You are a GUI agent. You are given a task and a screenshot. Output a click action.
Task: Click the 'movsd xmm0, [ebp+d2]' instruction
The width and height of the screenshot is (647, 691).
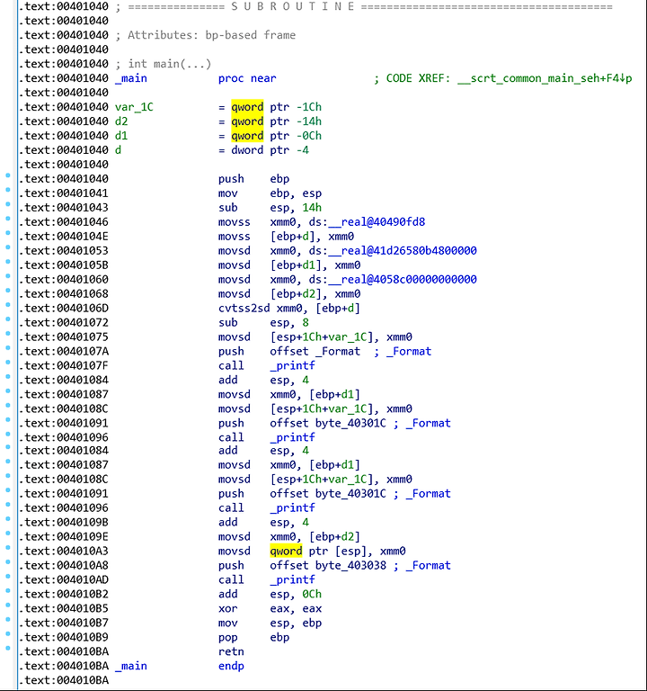[289, 537]
